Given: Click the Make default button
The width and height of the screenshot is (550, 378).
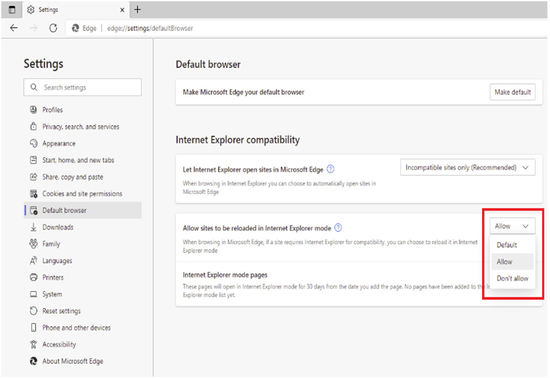Looking at the screenshot, I should coord(512,92).
